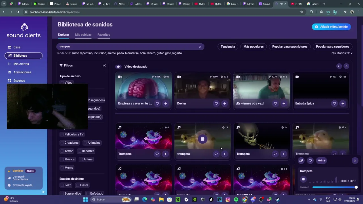Add the skeleton Trompeta 2s sound

click(284, 154)
